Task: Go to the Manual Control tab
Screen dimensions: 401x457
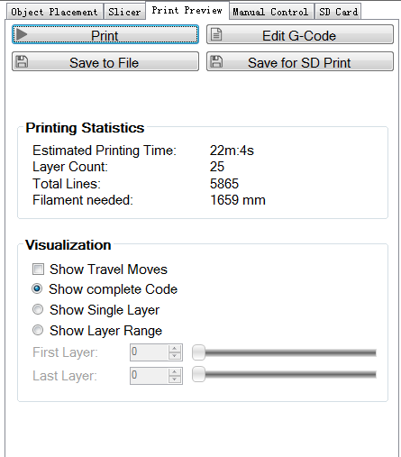Action: [x=270, y=12]
